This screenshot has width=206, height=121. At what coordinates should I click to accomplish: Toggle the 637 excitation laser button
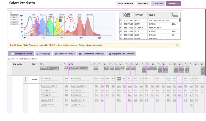[x=14, y=25]
